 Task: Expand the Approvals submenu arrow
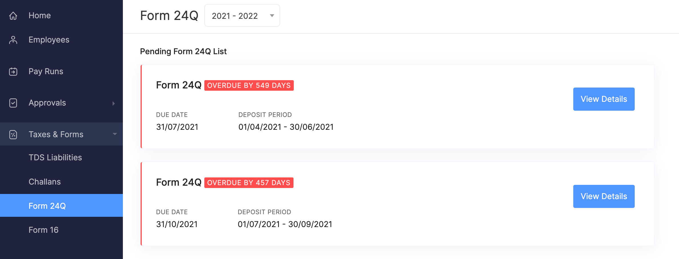point(114,103)
